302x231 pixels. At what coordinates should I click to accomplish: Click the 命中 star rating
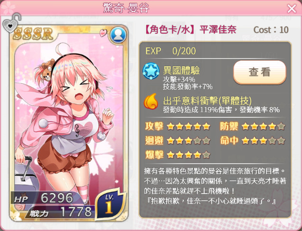coord(263,141)
